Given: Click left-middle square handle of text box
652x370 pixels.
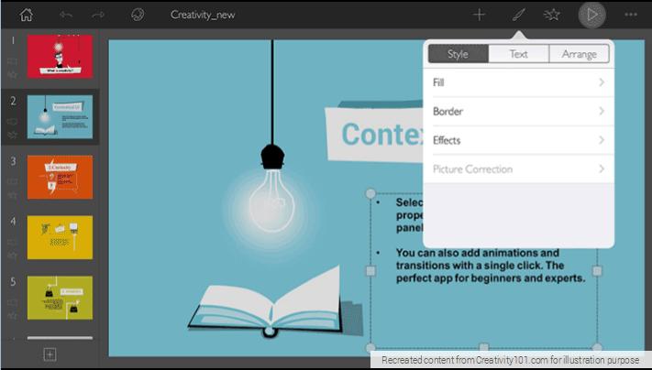Looking at the screenshot, I should click(370, 271).
